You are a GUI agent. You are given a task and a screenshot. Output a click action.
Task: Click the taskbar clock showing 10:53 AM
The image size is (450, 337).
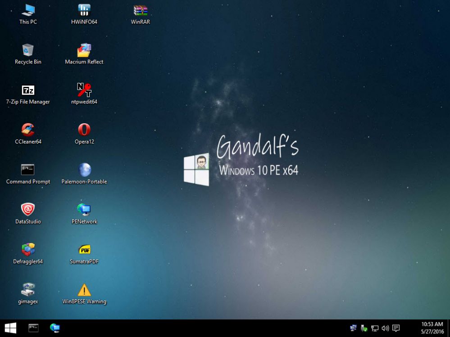(x=432, y=328)
